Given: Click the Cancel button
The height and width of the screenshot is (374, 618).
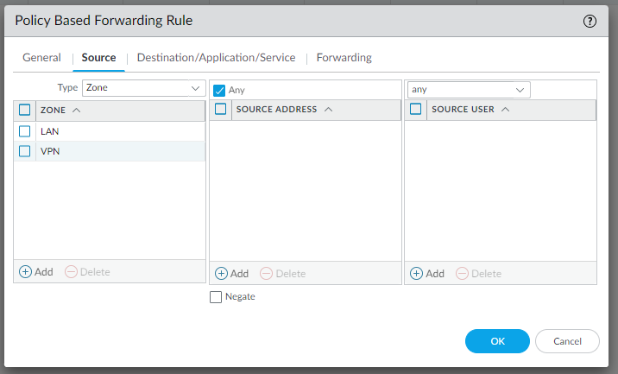Looking at the screenshot, I should point(567,341).
